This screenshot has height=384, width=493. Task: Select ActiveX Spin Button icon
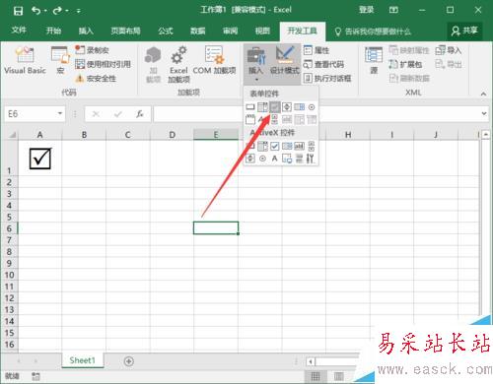pyautogui.click(x=250, y=159)
